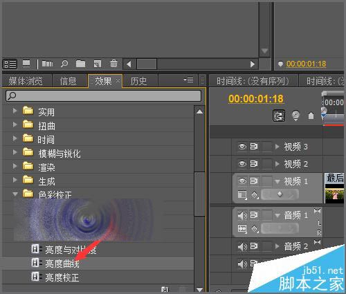Mute the 音频 1 track

pyautogui.click(x=242, y=215)
